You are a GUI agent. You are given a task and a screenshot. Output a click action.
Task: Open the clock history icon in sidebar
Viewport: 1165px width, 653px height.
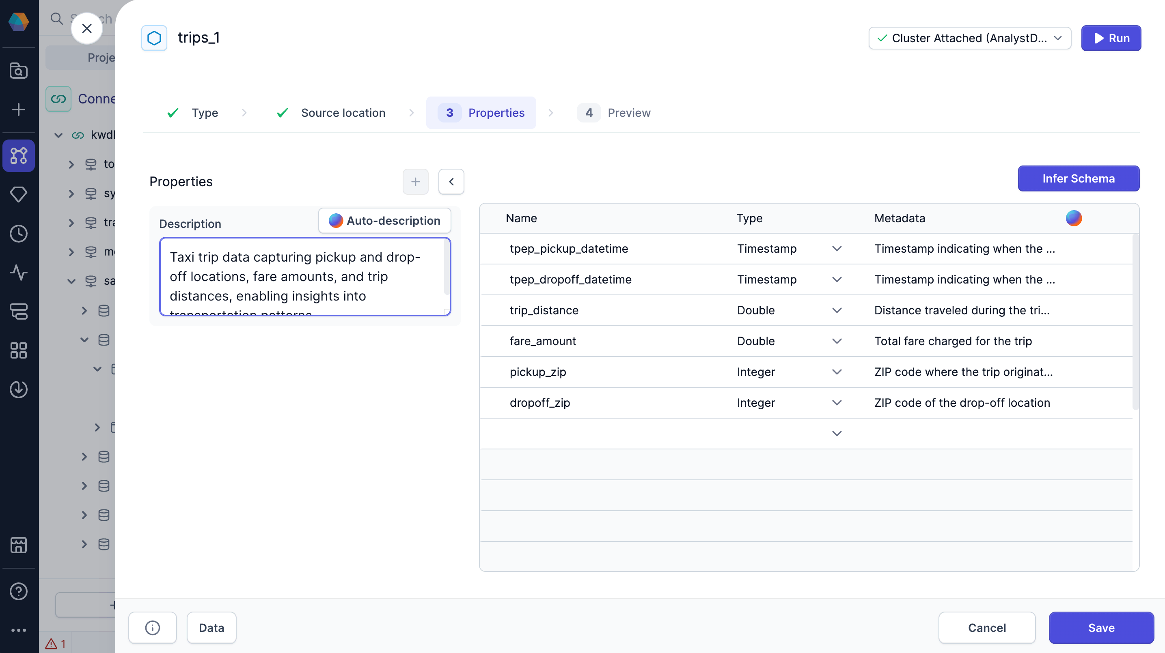coord(19,234)
